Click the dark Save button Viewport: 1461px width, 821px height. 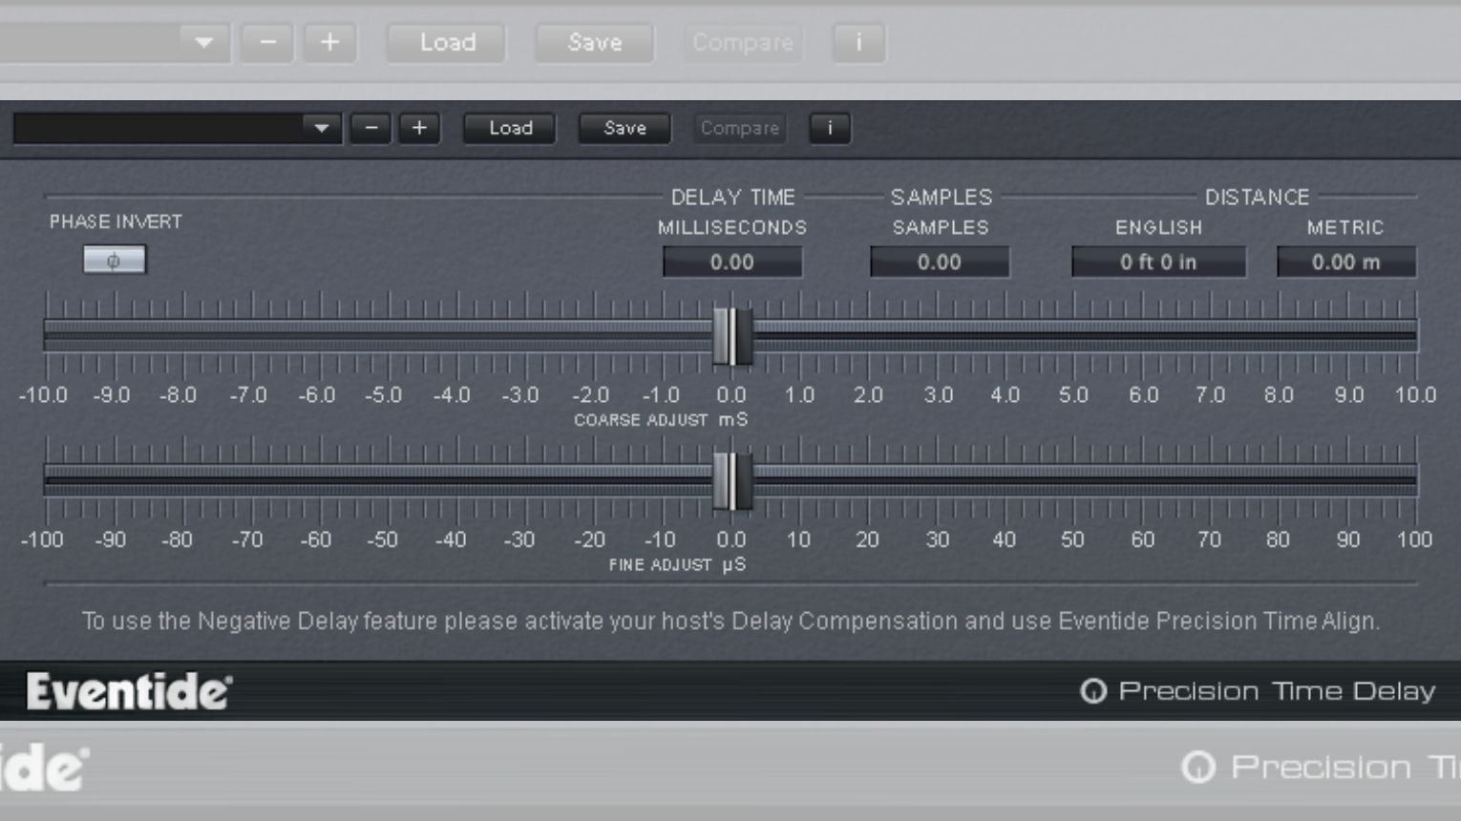coord(625,128)
